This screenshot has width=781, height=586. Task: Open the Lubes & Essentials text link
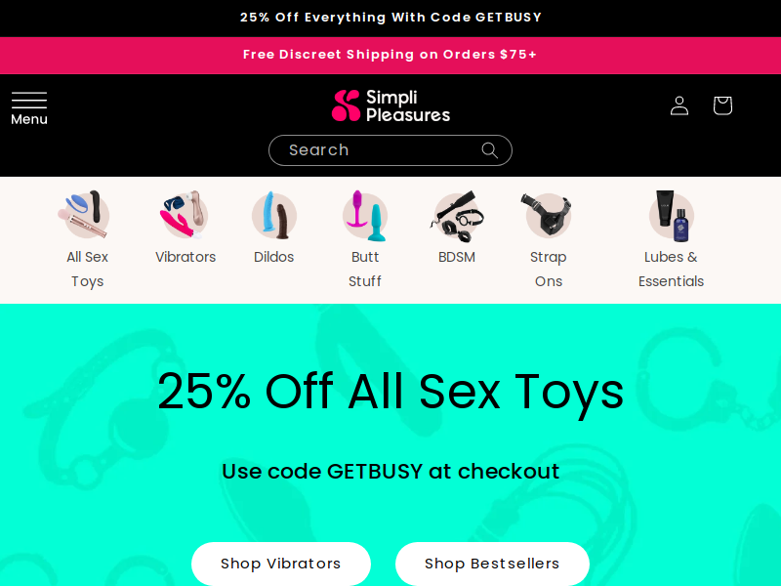pyautogui.click(x=671, y=270)
